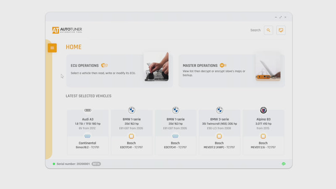Click the AutoTuner logo

coord(67,30)
